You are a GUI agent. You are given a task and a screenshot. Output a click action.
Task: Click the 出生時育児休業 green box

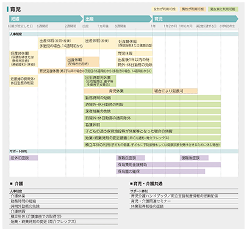click(100, 81)
